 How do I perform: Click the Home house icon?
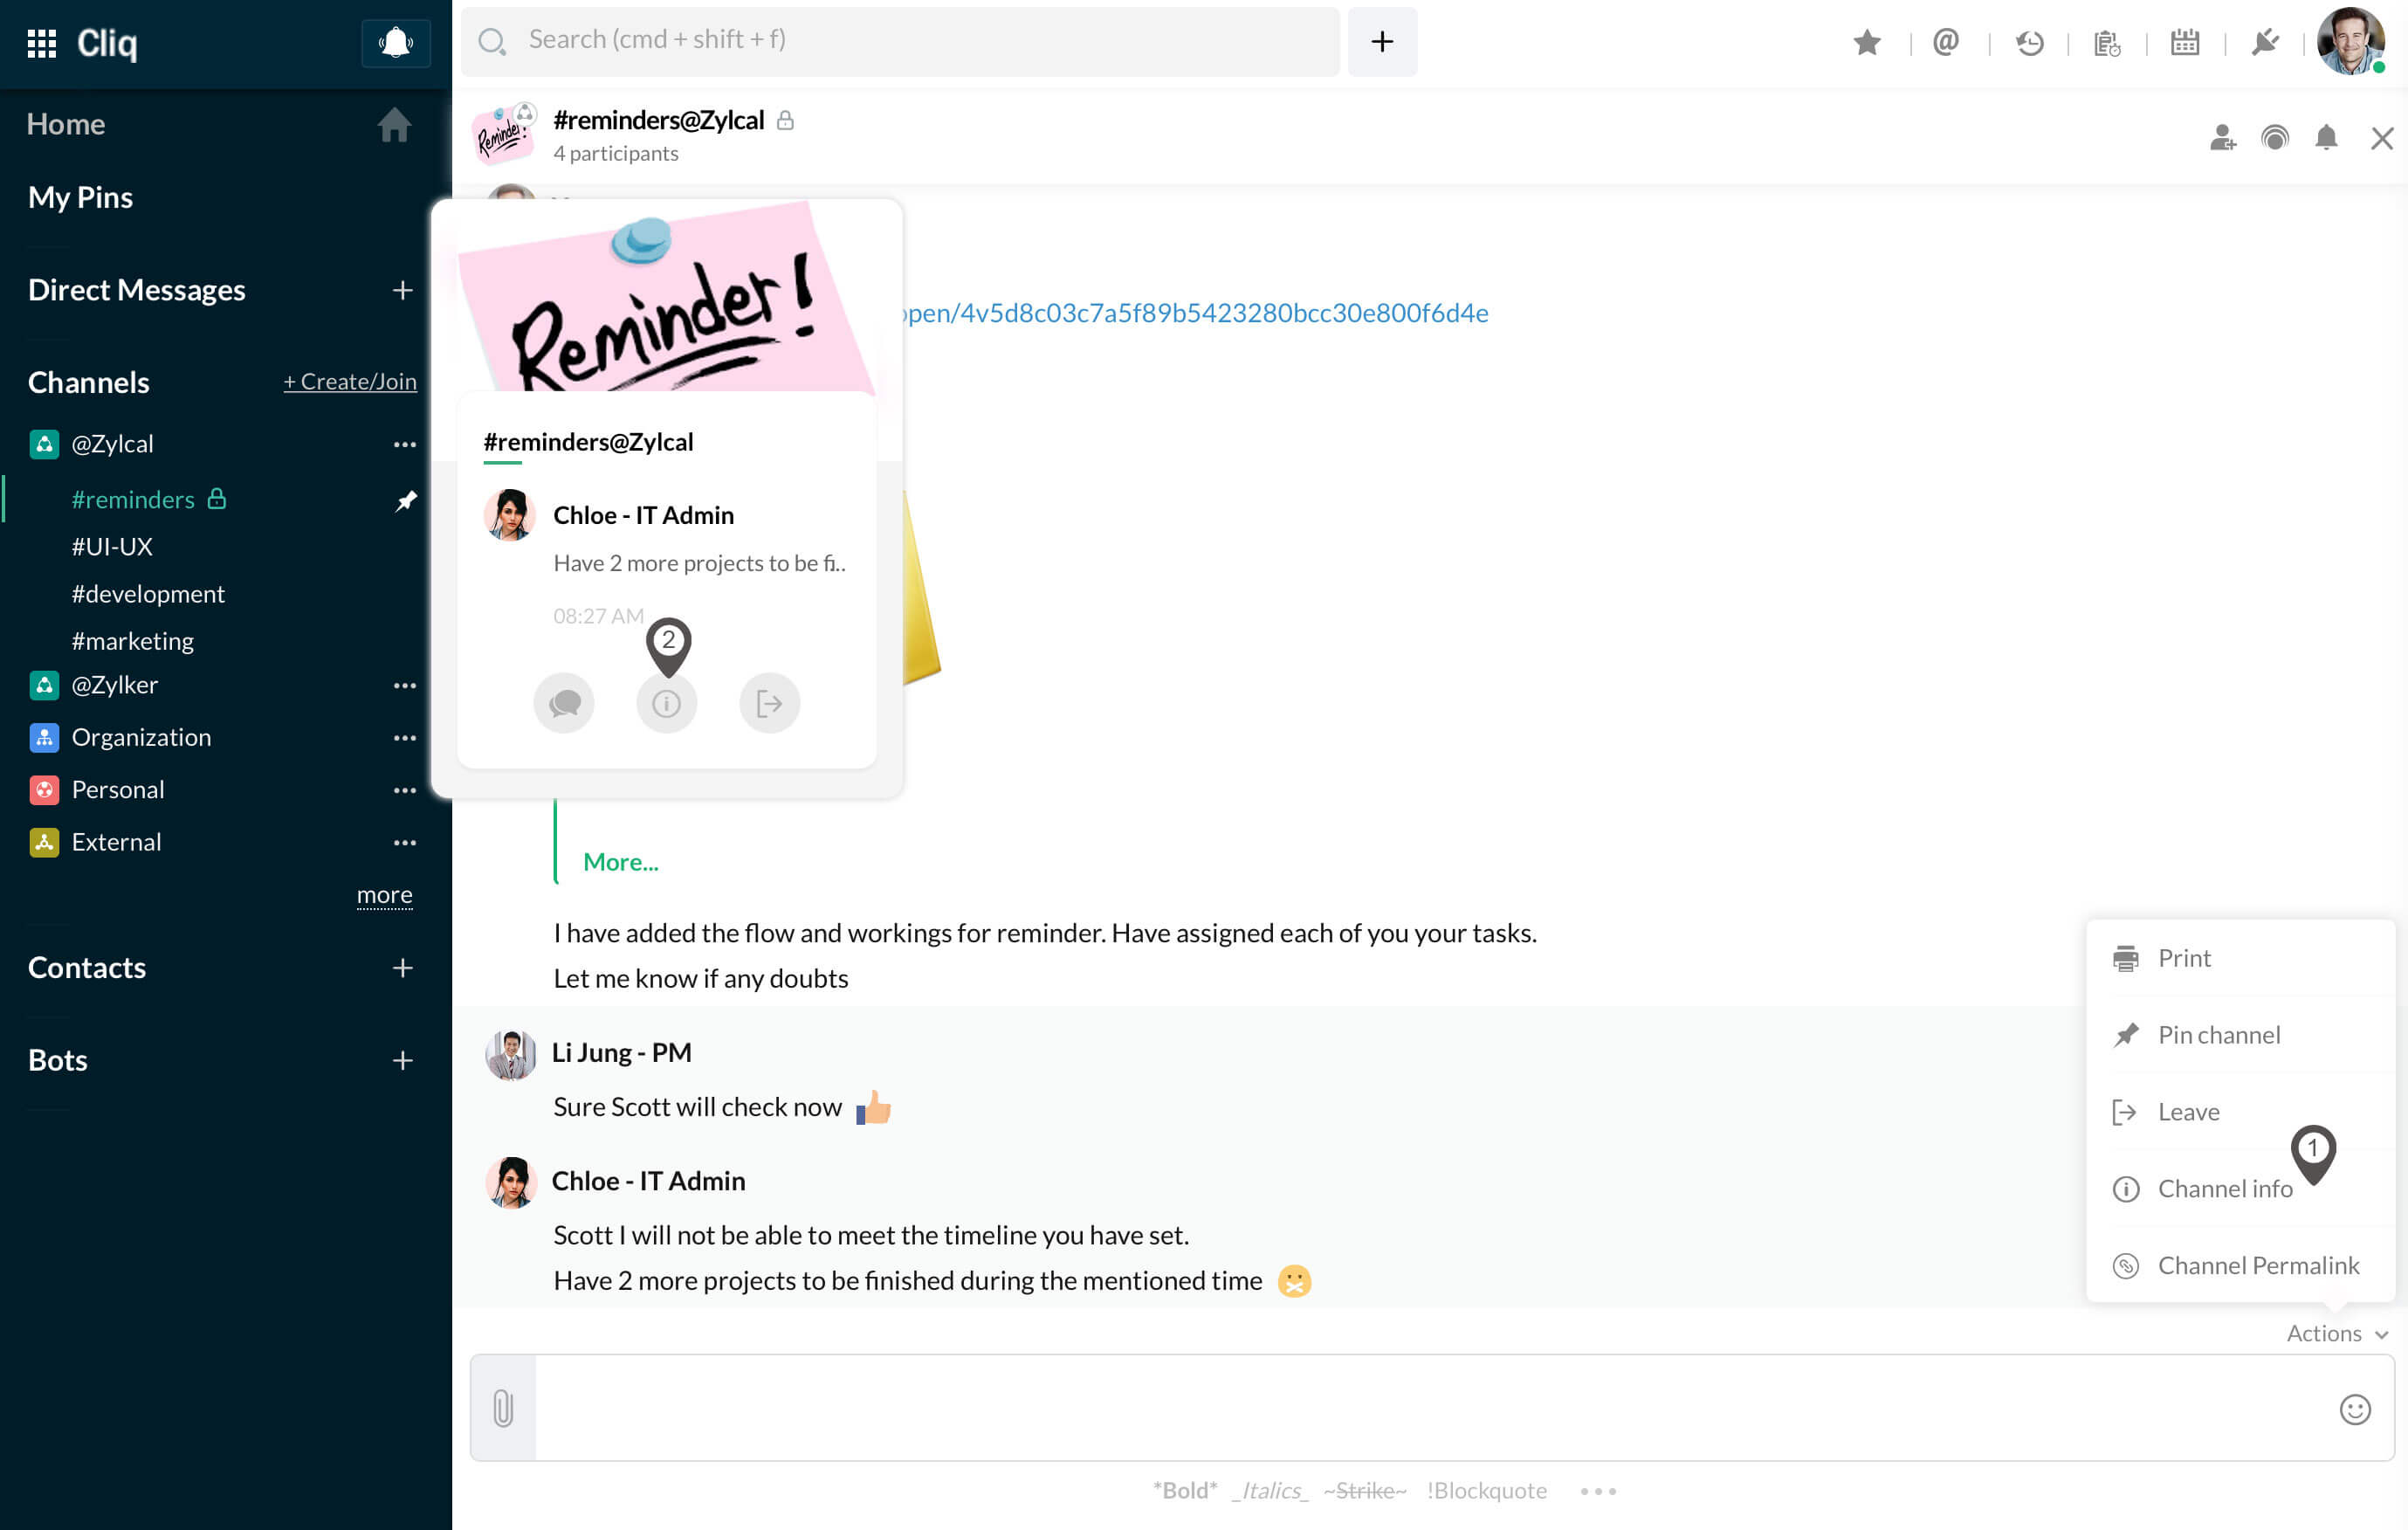coord(394,125)
